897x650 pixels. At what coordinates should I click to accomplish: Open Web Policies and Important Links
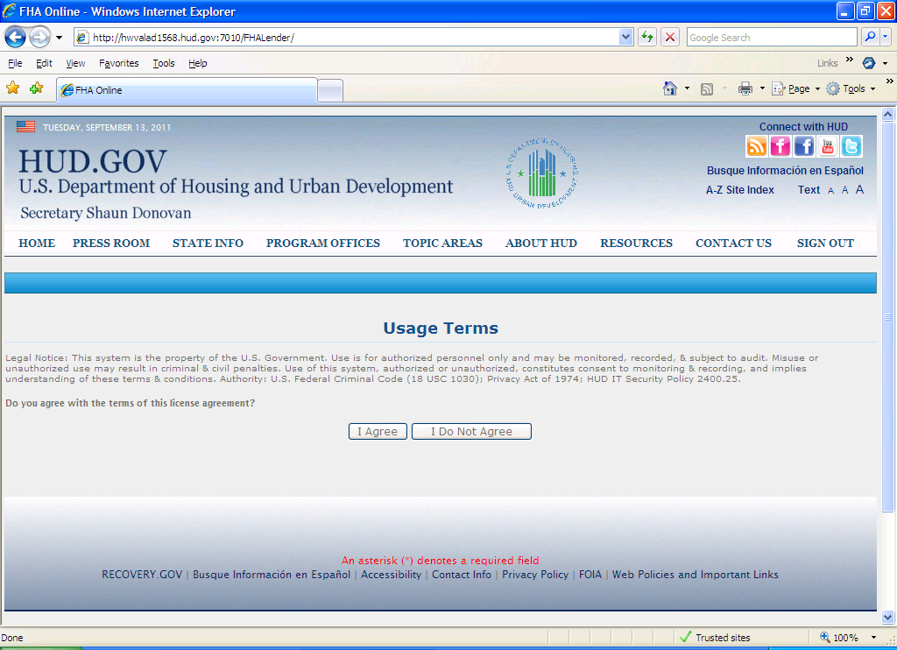[x=695, y=575]
